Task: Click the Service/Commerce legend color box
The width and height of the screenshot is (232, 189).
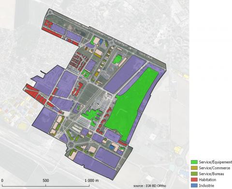Action: (x=194, y=168)
